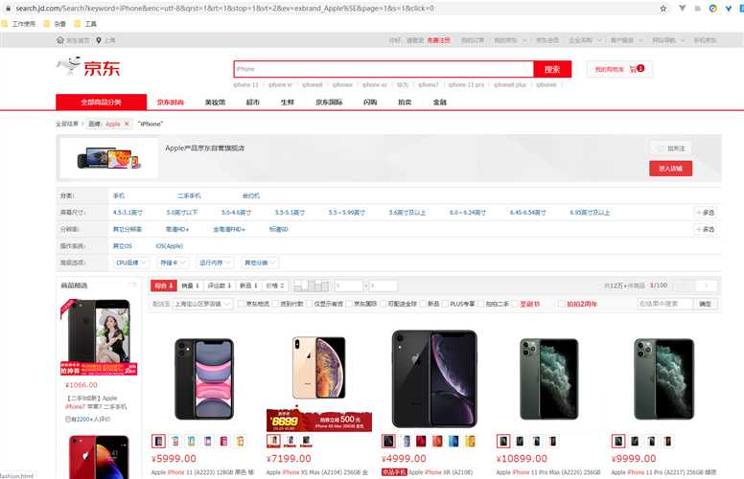This screenshot has height=479, width=744.
Task: Click suggested search link iphone 11 pro
Action: coord(466,85)
